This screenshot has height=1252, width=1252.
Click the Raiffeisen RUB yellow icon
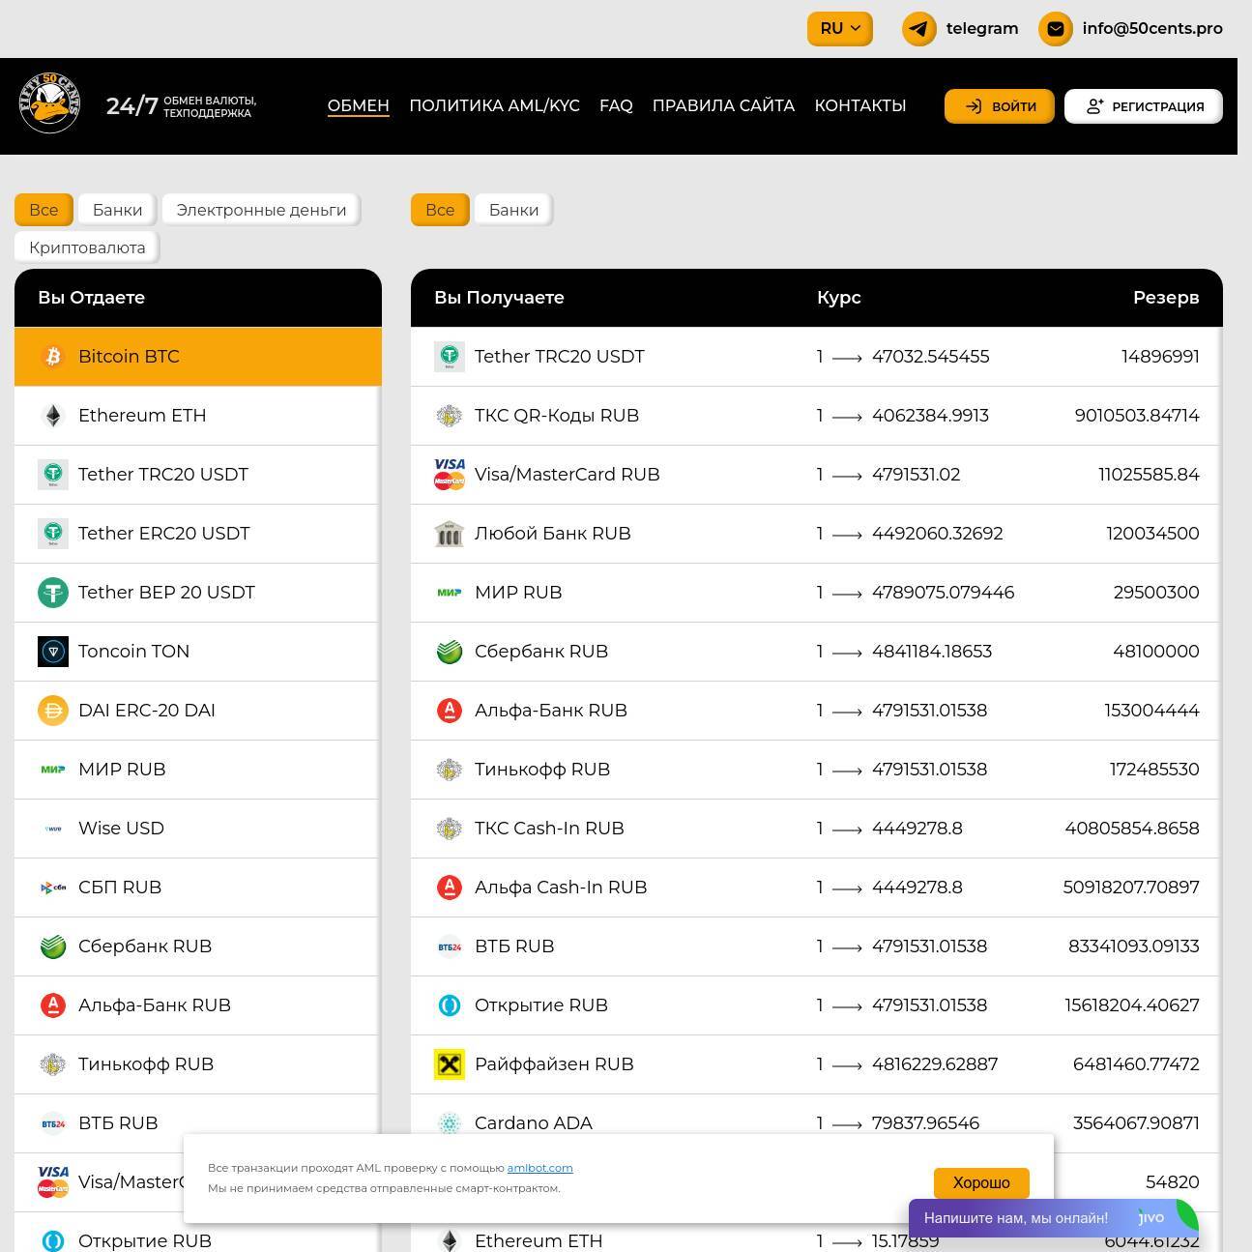(450, 1064)
